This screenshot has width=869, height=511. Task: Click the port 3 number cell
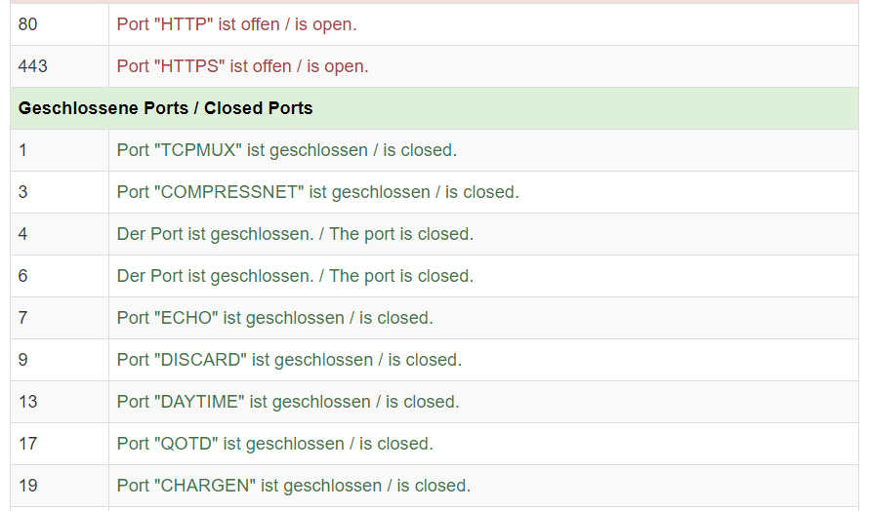(60, 192)
